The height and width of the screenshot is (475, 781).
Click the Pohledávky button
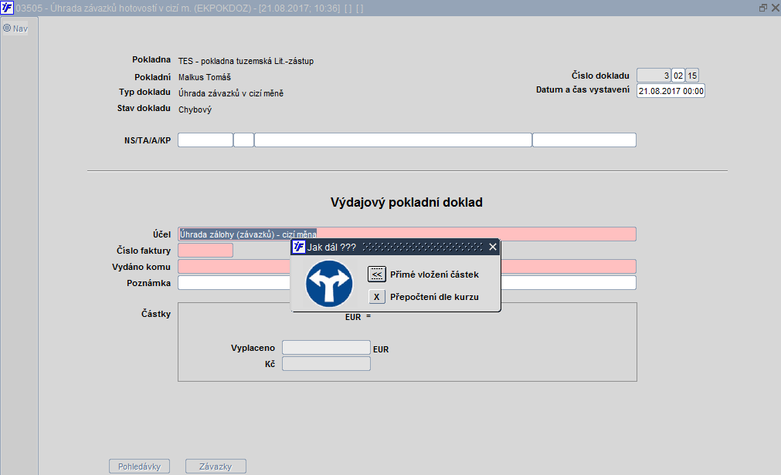click(x=140, y=467)
